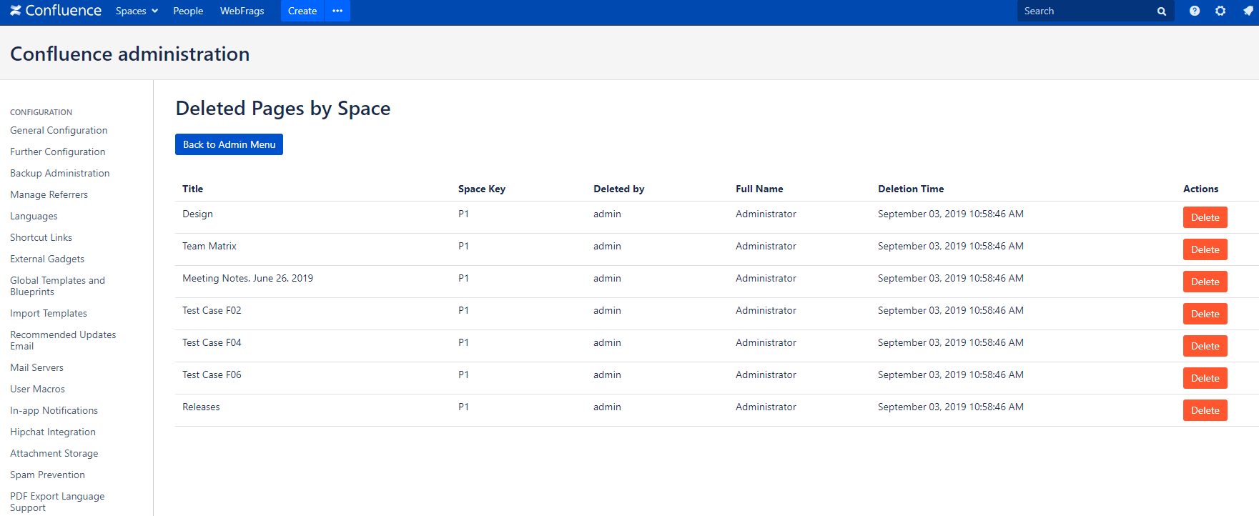
Task: Delete the Test Case F06 page
Action: pyautogui.click(x=1205, y=378)
